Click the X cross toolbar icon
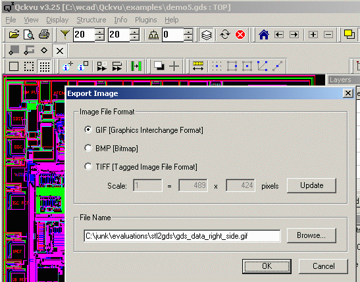This screenshot has width=360, height=282. (60, 51)
